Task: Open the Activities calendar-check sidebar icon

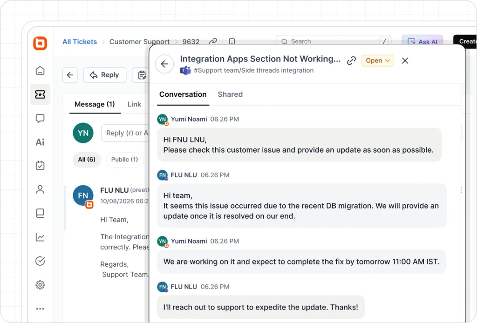Action: click(40, 166)
